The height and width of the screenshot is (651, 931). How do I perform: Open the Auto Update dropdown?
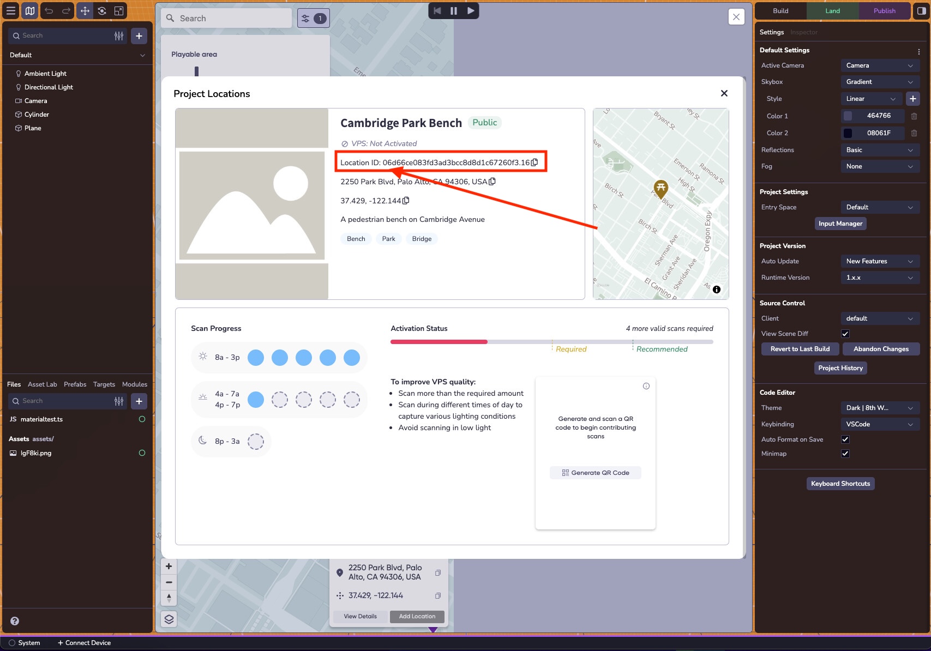pyautogui.click(x=880, y=261)
